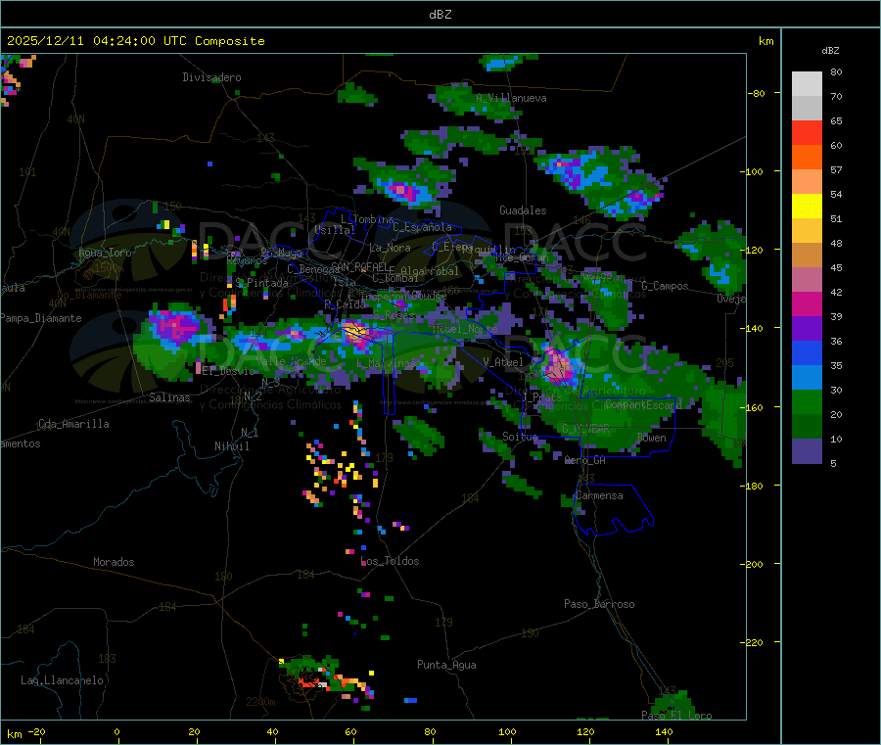Click the white 80 dBZ legend swatch
This screenshot has width=881, height=745.
click(x=807, y=84)
